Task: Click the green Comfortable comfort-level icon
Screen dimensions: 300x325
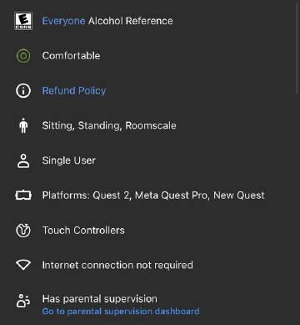Action: point(23,56)
